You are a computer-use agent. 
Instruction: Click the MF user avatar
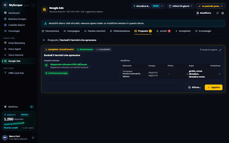click(x=5, y=138)
